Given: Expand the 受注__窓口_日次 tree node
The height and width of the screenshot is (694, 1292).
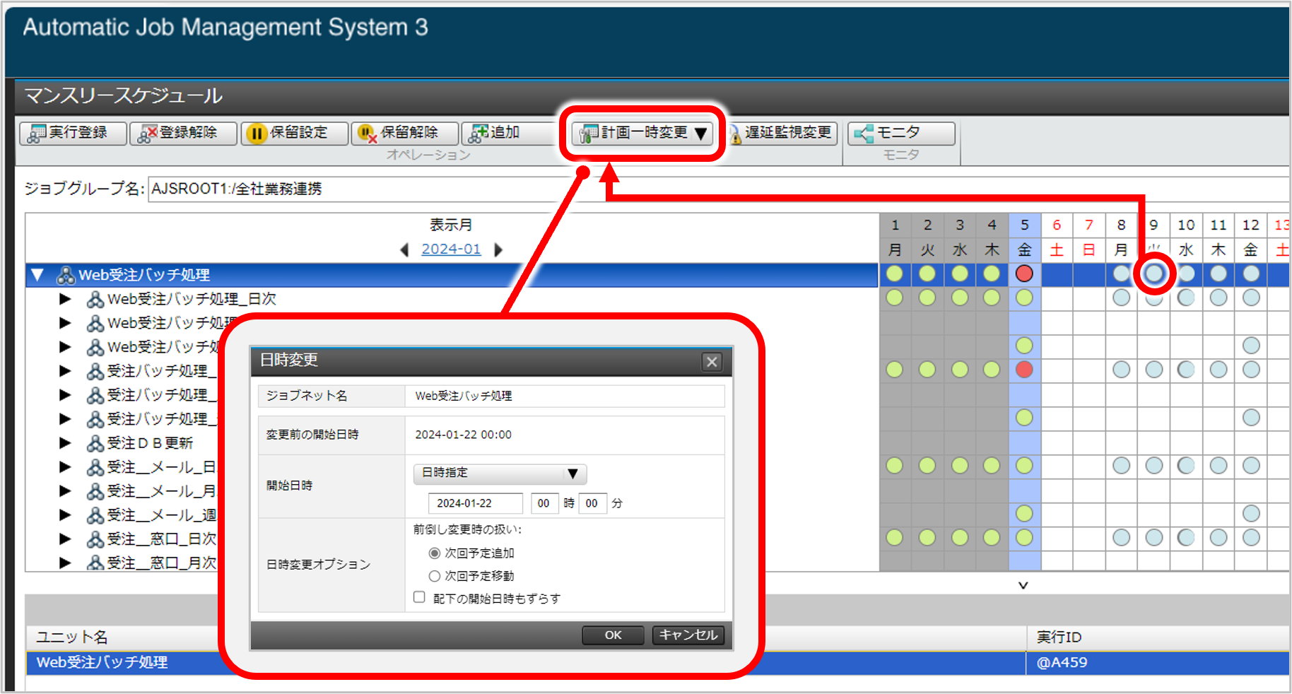Looking at the screenshot, I should [65, 539].
